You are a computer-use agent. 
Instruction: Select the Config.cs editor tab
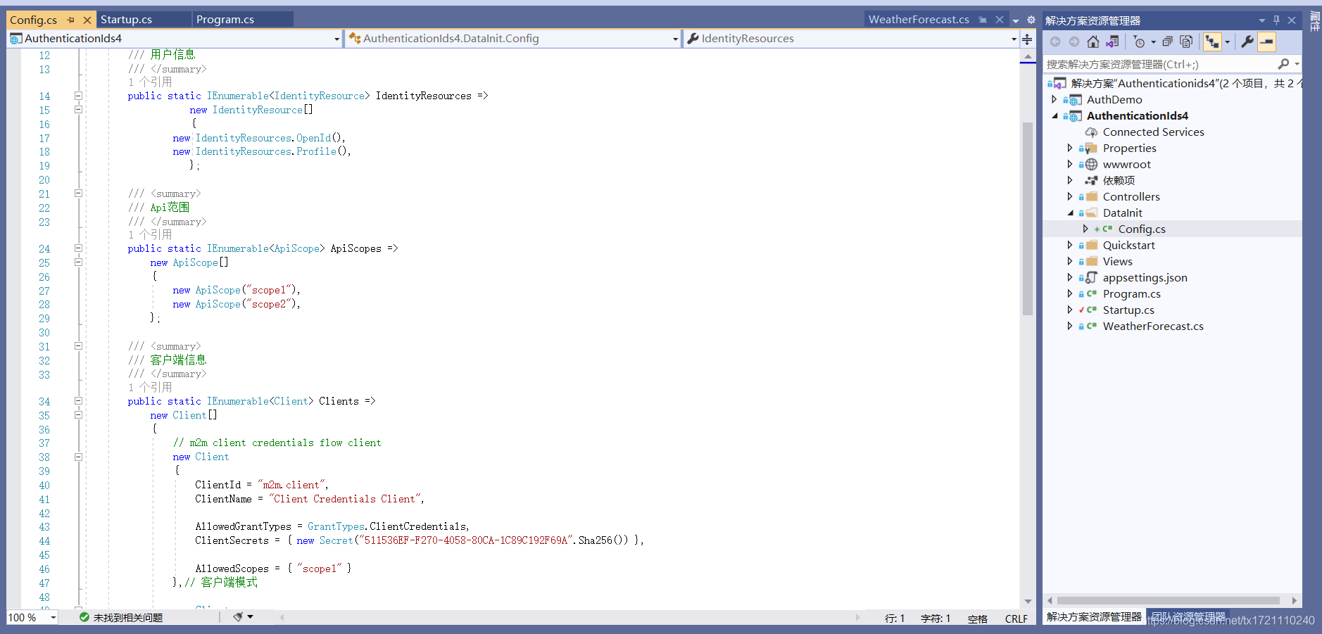click(33, 20)
